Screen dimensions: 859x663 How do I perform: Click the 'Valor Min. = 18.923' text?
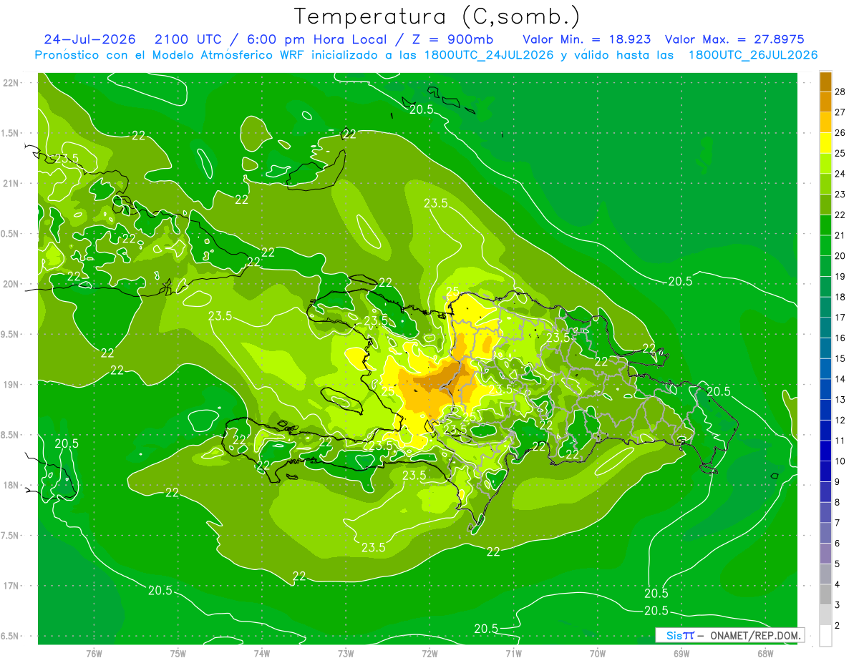pos(586,39)
